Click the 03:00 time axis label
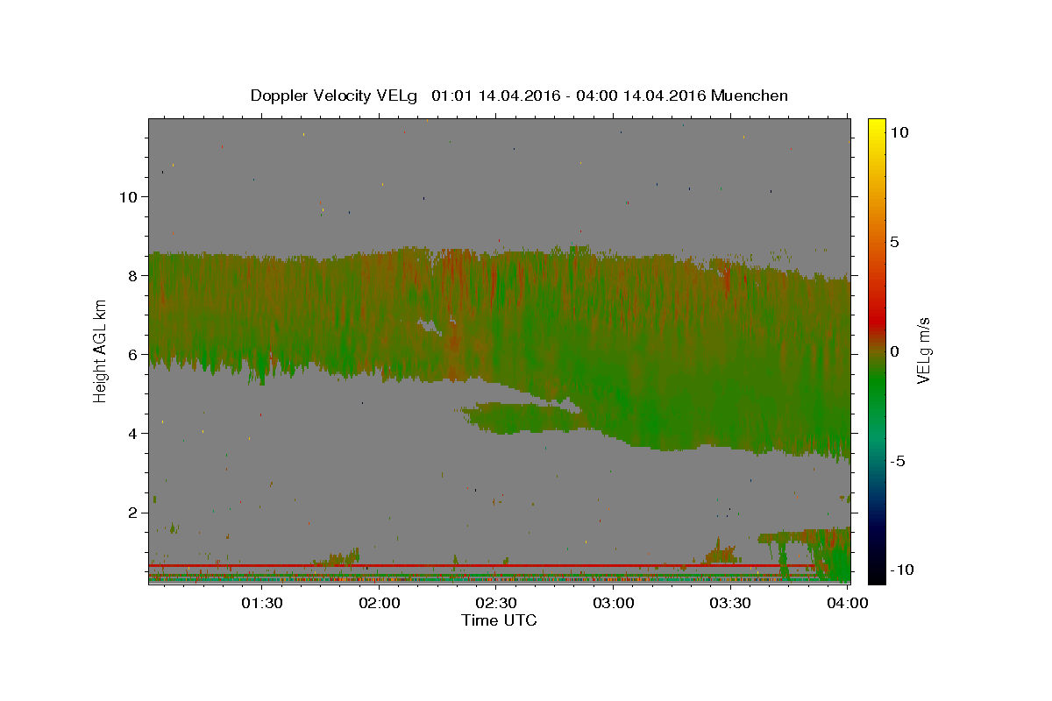The height and width of the screenshot is (701, 1052). 615,604
